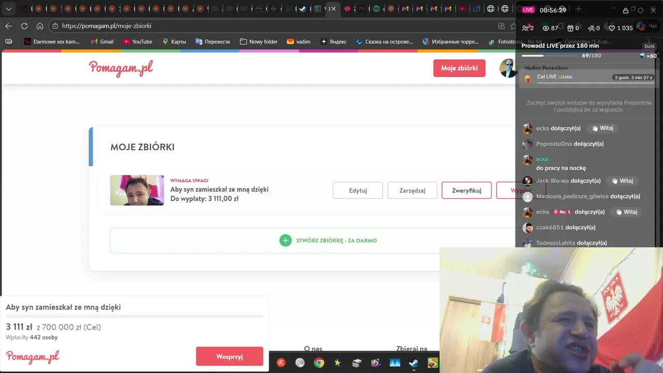
Task: Open the user avatar menu in header
Action: click(508, 68)
